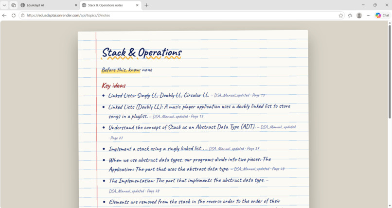The width and height of the screenshot is (392, 208).
Task: Restore down the browser window
Action: tap(375, 5)
